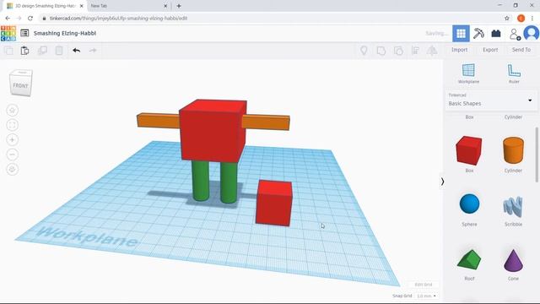Switch to the 3D design browser tab
The width and height of the screenshot is (540, 304).
pos(45,6)
